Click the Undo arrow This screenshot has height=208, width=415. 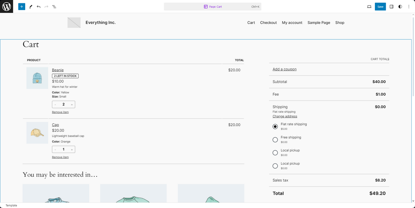39,6
